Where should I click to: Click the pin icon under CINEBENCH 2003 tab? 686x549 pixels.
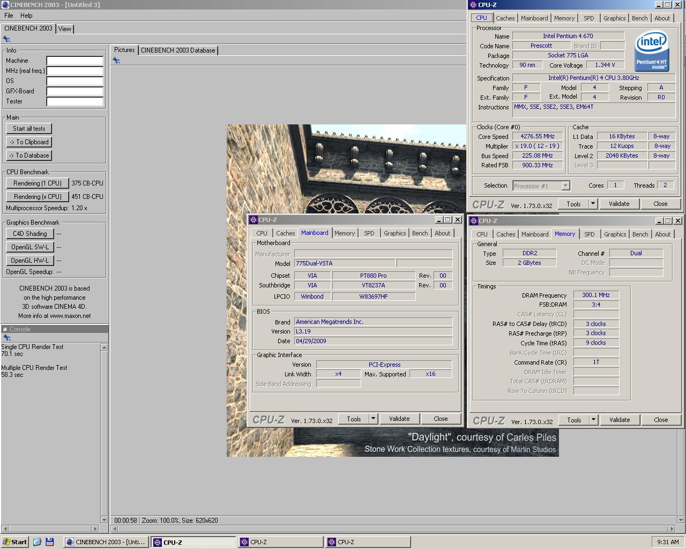(x=6, y=39)
